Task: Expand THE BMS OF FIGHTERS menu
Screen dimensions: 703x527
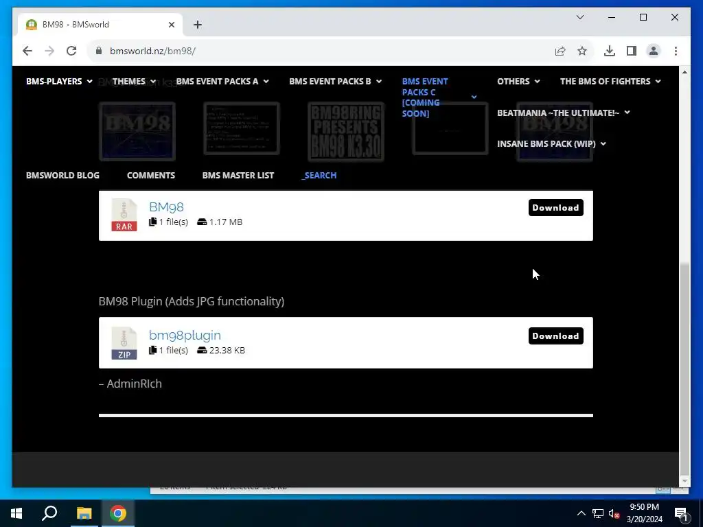Action: pos(610,81)
